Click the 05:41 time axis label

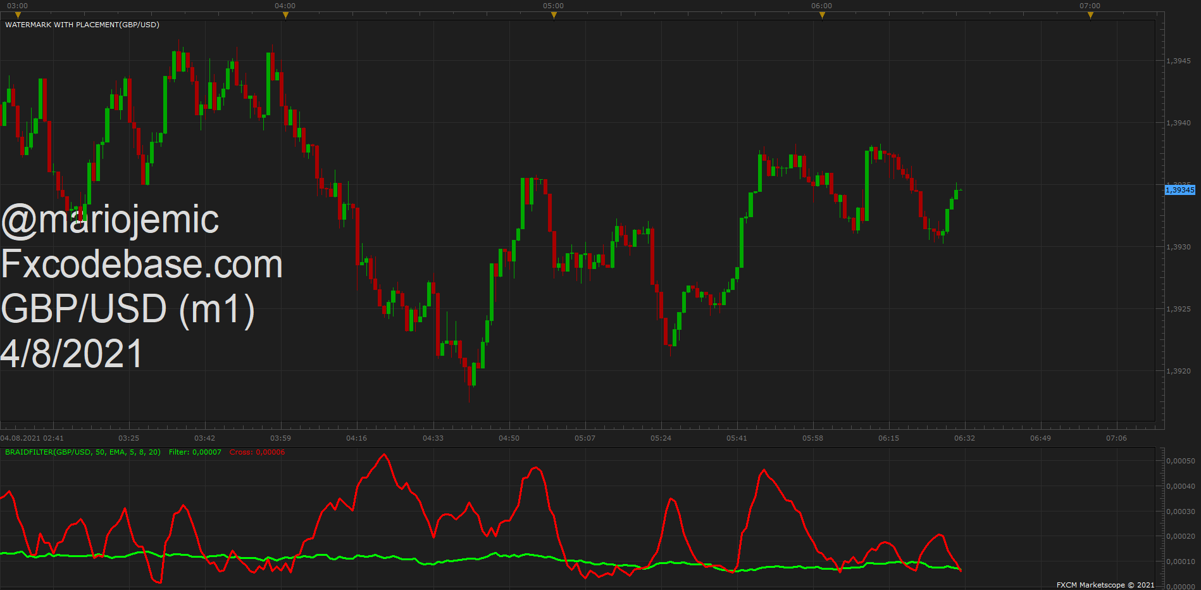737,438
